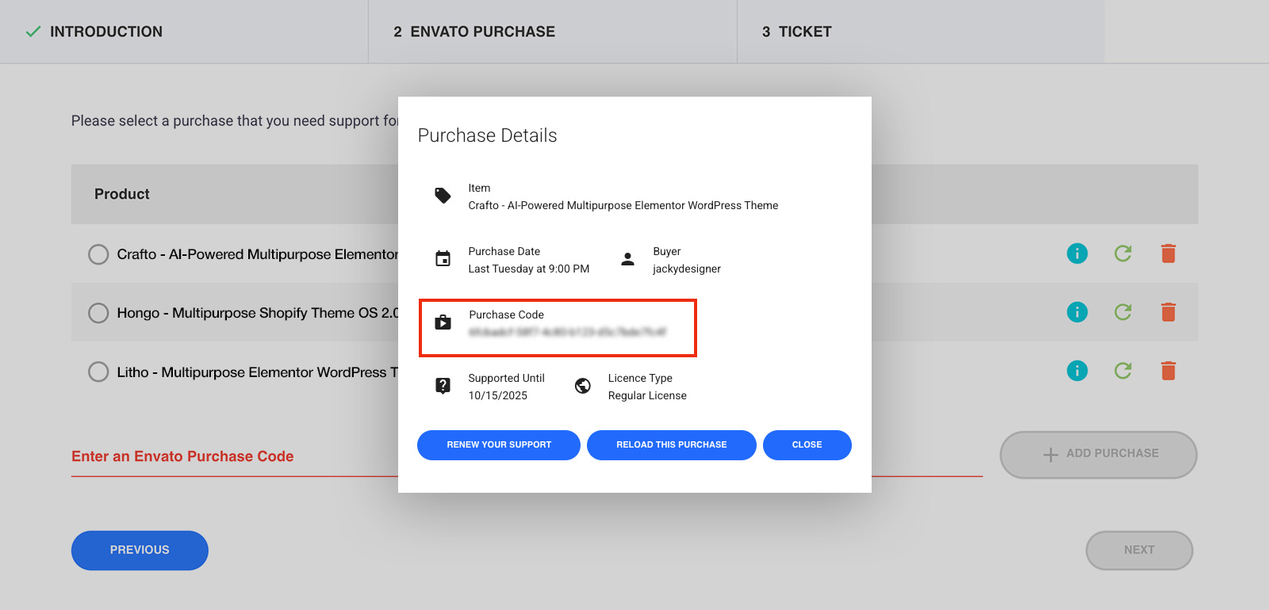This screenshot has height=610, width=1269.
Task: Select the Litho theme radio button
Action: [98, 372]
